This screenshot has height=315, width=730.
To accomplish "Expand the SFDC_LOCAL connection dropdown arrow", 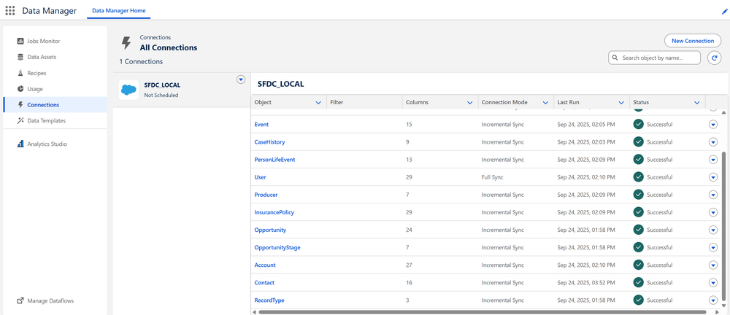I will (241, 79).
